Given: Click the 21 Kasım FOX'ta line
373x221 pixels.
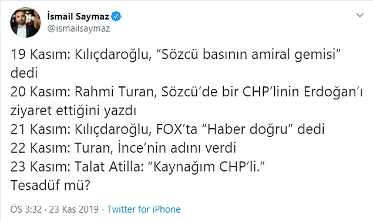Looking at the screenshot, I should (167, 129).
